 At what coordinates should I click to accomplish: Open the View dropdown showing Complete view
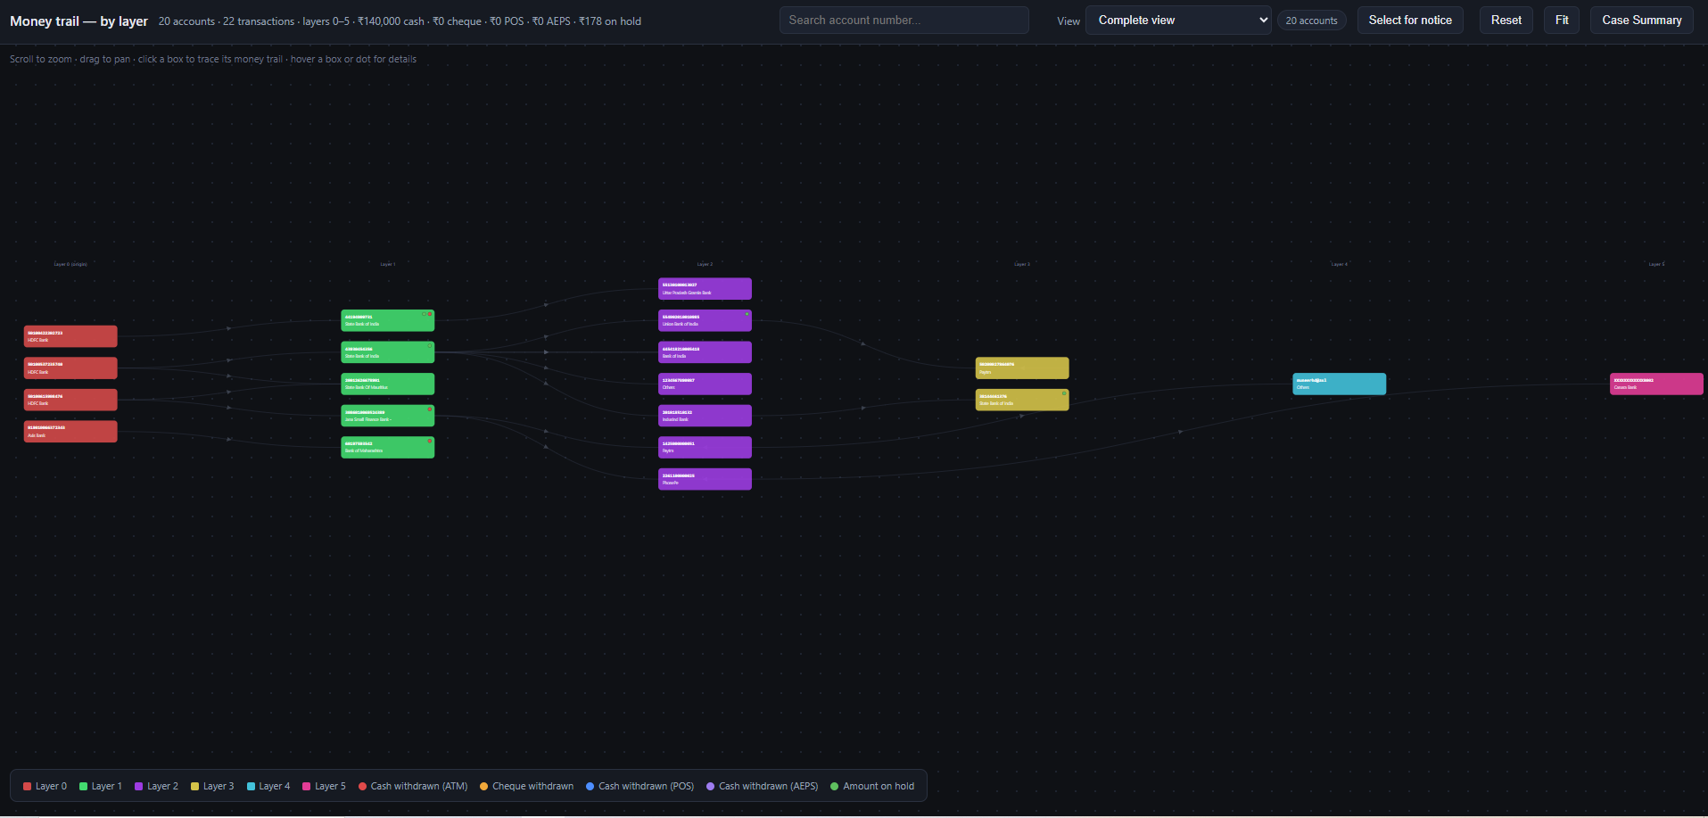point(1178,21)
